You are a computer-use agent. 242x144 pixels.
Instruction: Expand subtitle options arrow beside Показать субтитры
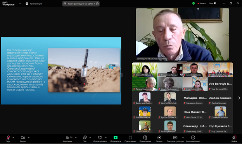pos(183,137)
